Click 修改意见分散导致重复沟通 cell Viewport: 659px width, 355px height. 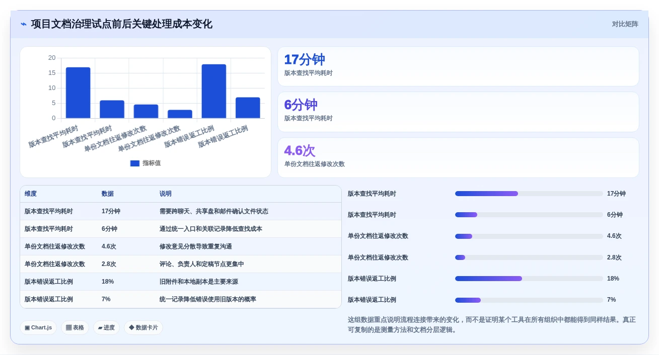(196, 246)
